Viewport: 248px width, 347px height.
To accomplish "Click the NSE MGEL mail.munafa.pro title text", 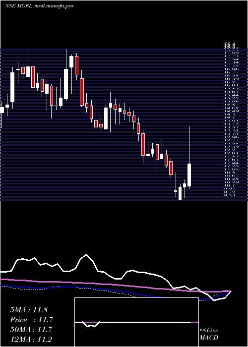I will (39, 6).
